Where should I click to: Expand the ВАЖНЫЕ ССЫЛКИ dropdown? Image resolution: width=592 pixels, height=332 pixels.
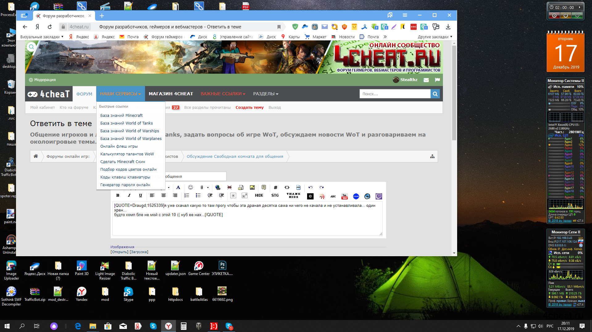pyautogui.click(x=223, y=94)
